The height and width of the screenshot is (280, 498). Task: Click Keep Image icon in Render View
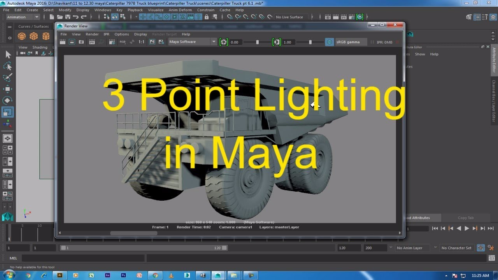pyautogui.click(x=152, y=42)
